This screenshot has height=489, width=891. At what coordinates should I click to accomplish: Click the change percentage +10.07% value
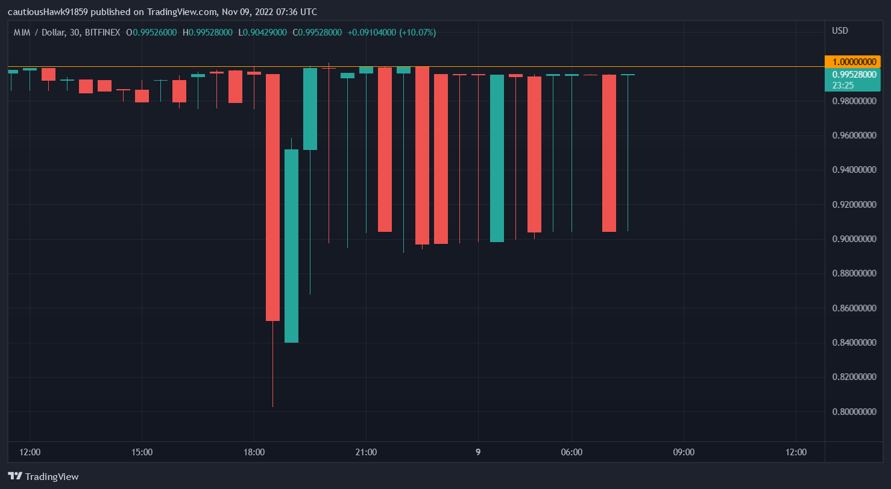coord(417,32)
